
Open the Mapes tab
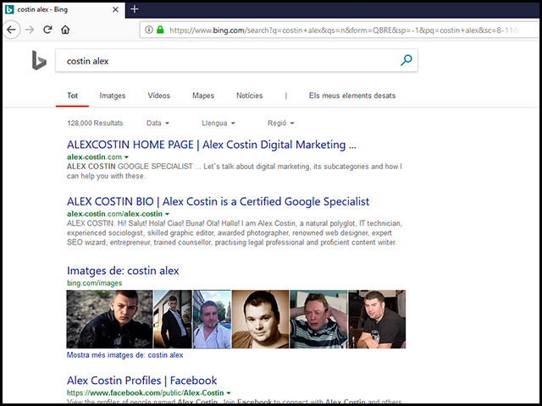[203, 96]
